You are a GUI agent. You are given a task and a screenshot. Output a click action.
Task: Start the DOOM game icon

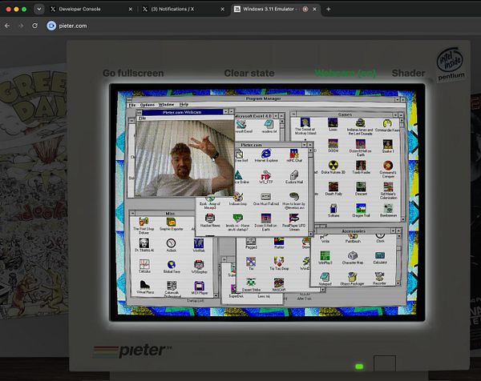(333, 146)
